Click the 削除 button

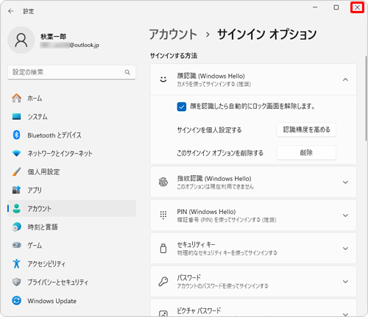pos(306,152)
